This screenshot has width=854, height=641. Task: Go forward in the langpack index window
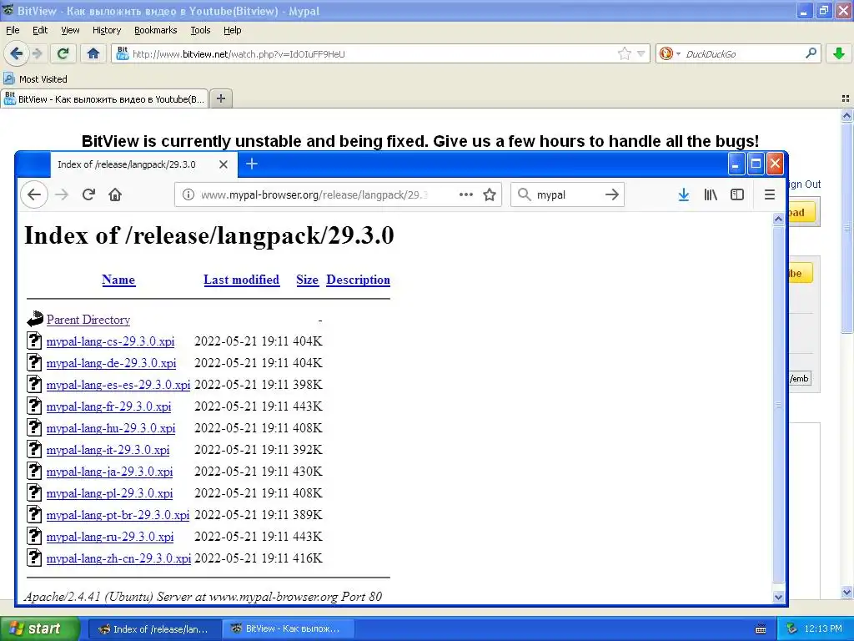62,194
